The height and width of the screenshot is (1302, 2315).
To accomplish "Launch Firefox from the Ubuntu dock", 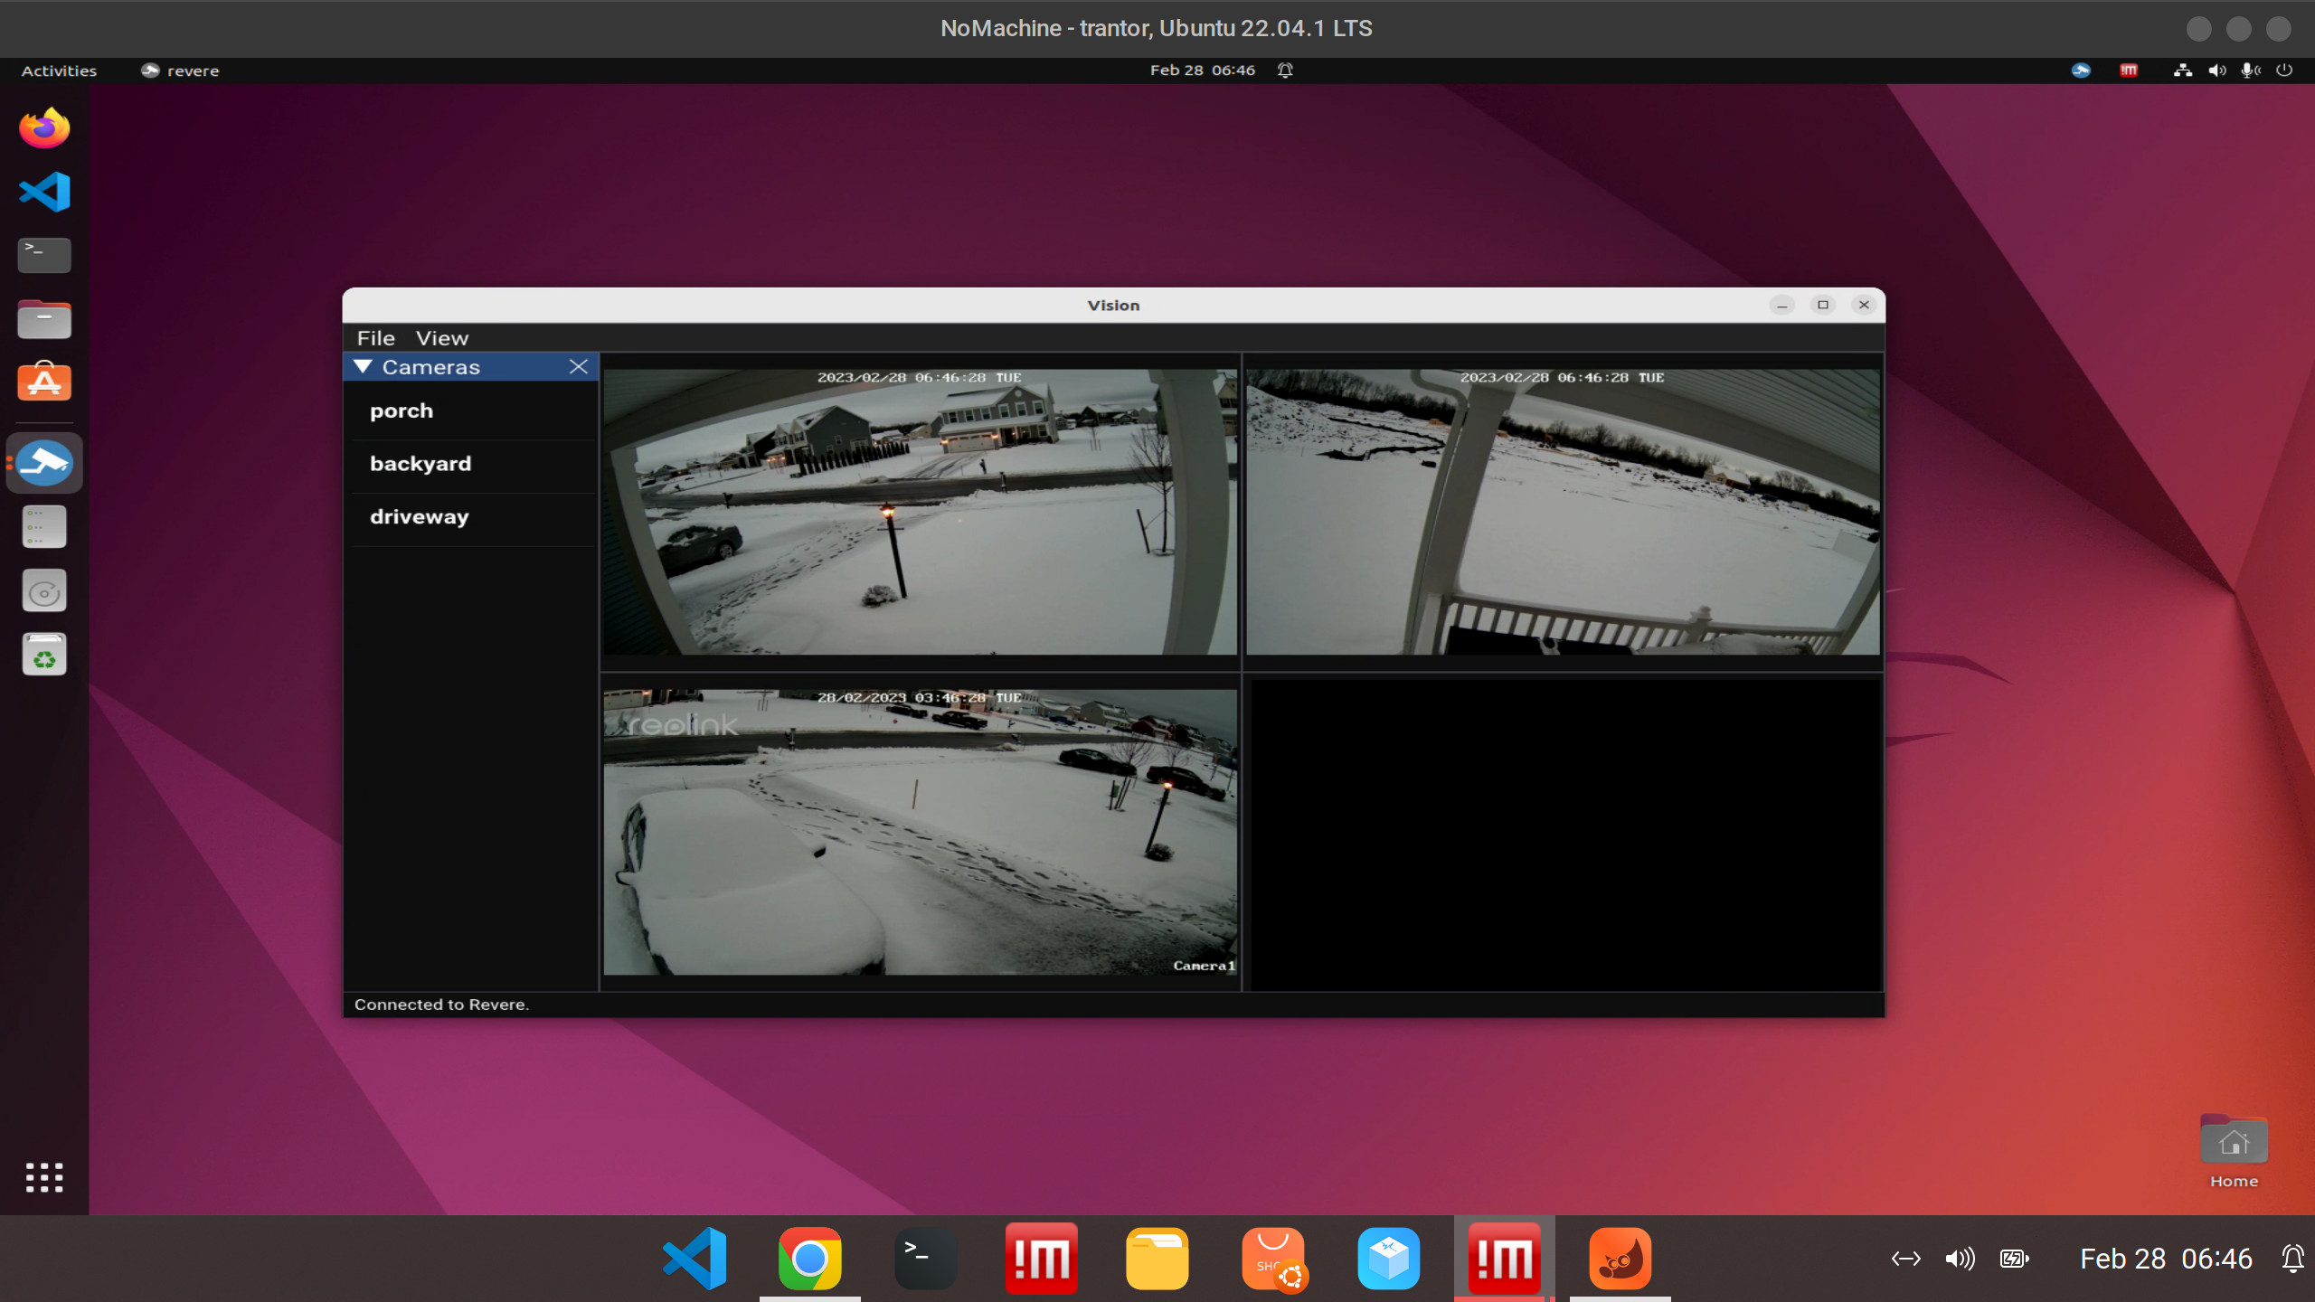I will click(44, 127).
